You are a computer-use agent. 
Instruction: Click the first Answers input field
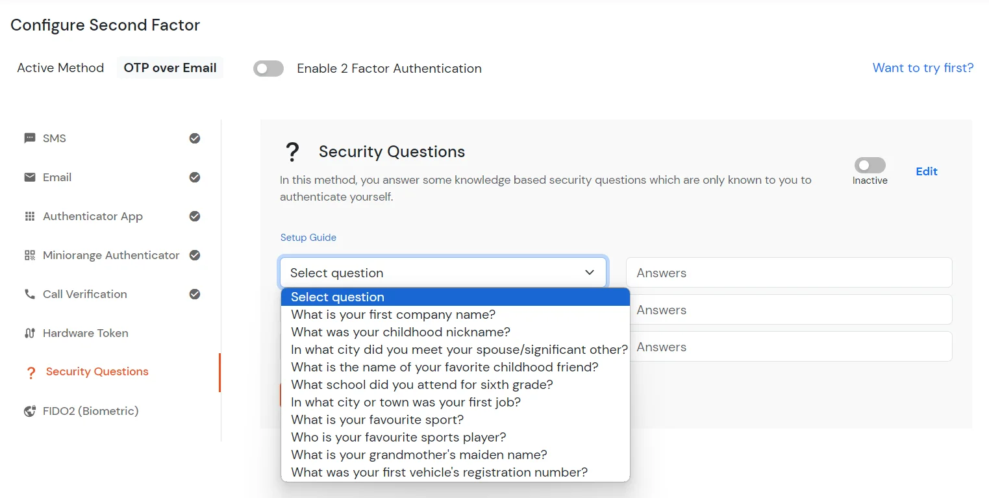(788, 272)
